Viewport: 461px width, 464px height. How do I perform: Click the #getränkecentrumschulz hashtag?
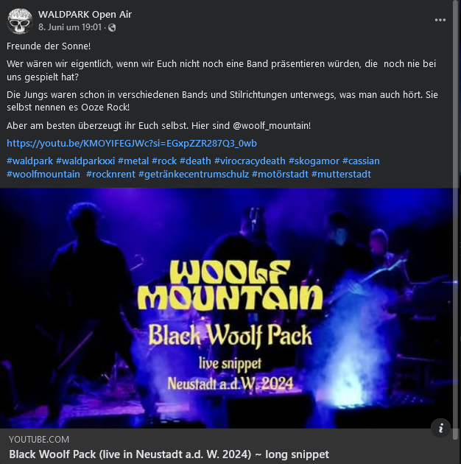(194, 174)
